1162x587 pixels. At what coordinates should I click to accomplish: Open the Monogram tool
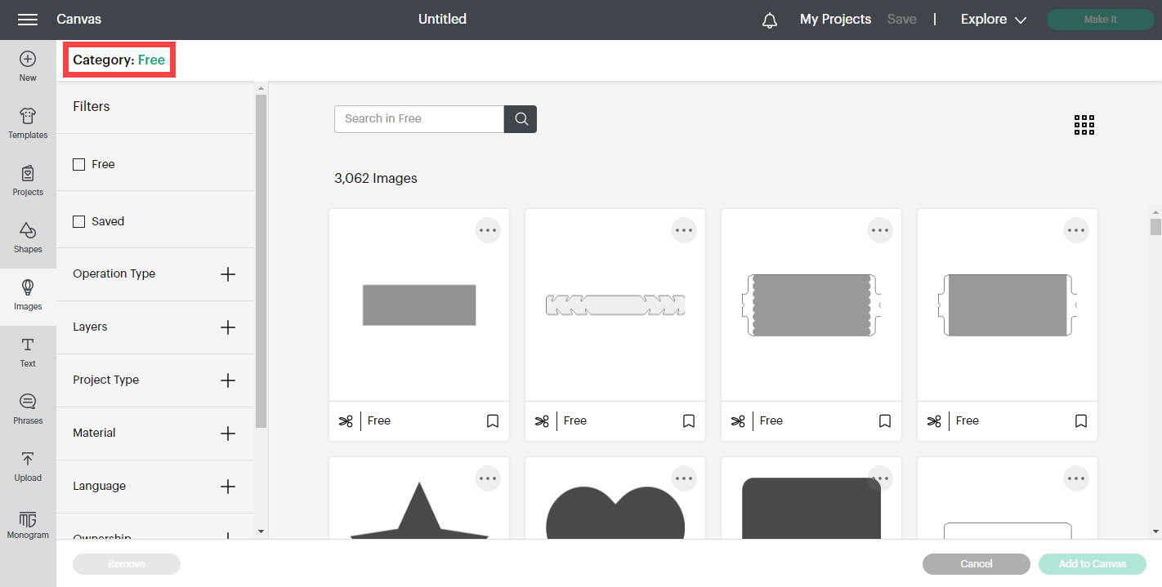pyautogui.click(x=28, y=525)
